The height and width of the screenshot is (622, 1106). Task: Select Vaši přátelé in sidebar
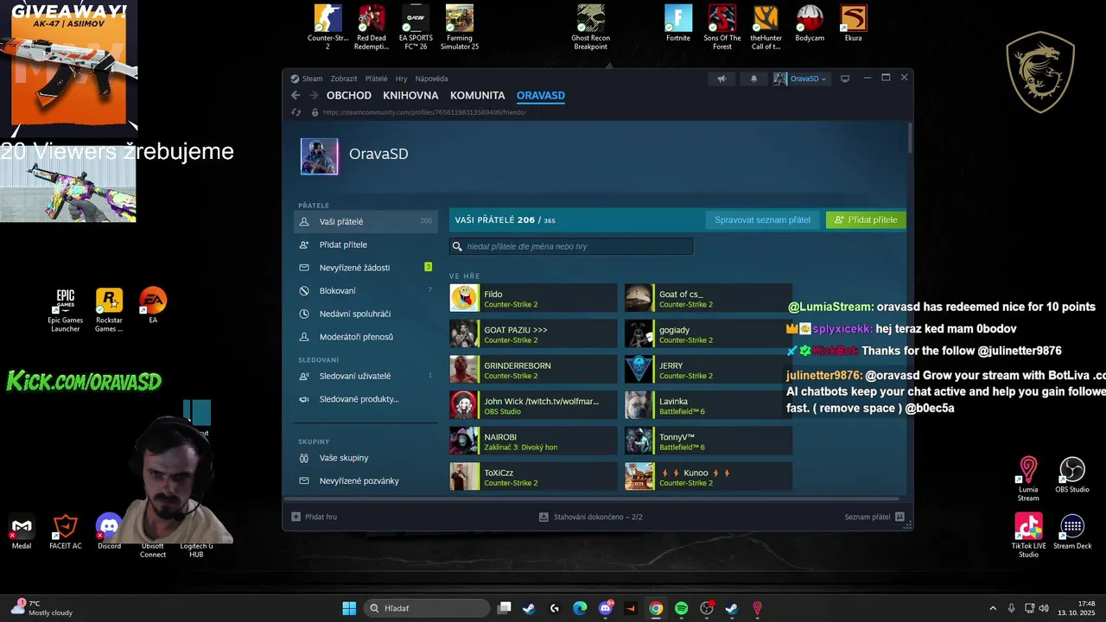point(365,221)
